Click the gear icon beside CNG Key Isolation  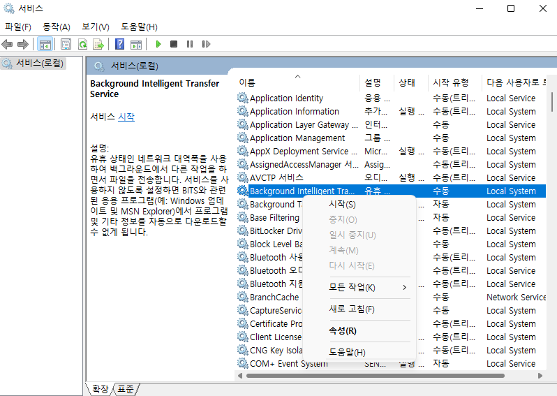click(x=243, y=350)
